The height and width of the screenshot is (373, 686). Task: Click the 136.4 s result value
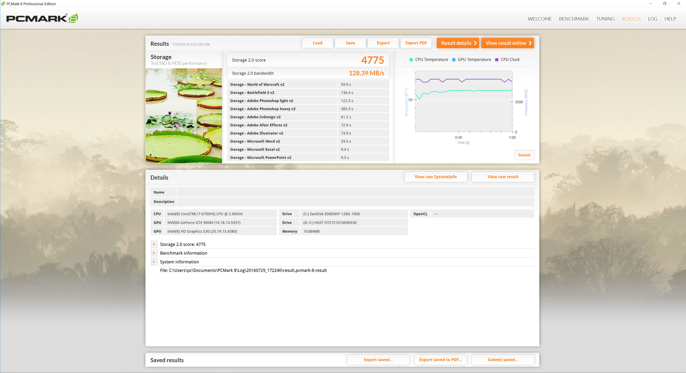coord(347,93)
